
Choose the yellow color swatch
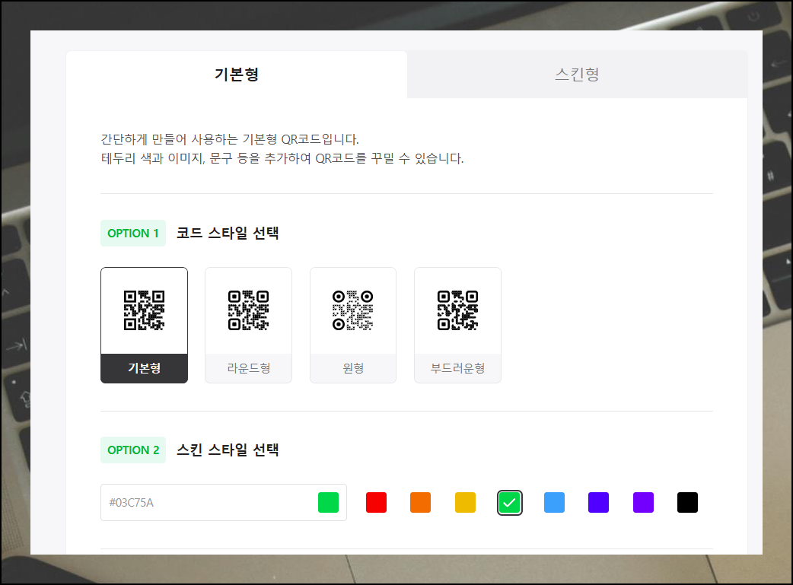(x=465, y=503)
